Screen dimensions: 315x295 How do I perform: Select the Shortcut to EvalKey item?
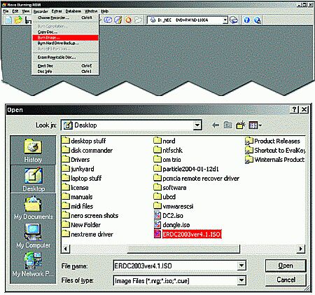click(275, 151)
